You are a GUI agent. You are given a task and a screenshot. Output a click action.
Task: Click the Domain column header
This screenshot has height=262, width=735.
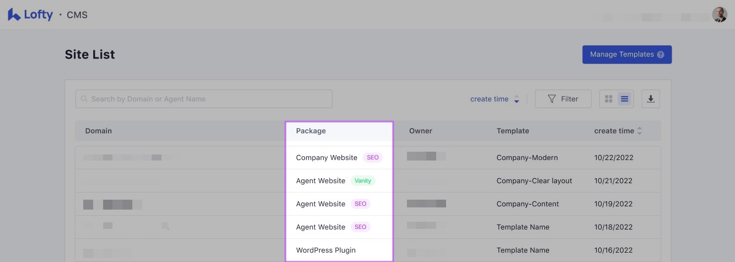99,131
